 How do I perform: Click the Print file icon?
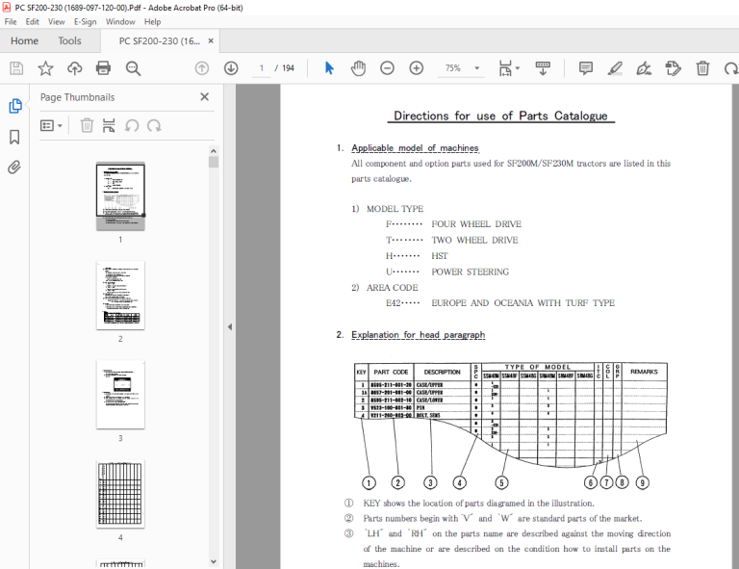pos(103,68)
